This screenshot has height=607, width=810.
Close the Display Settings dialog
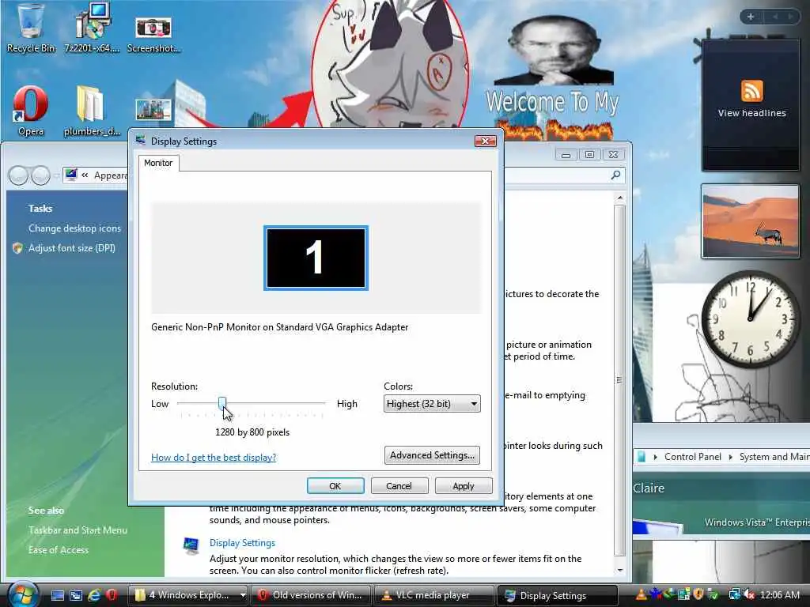(x=485, y=141)
